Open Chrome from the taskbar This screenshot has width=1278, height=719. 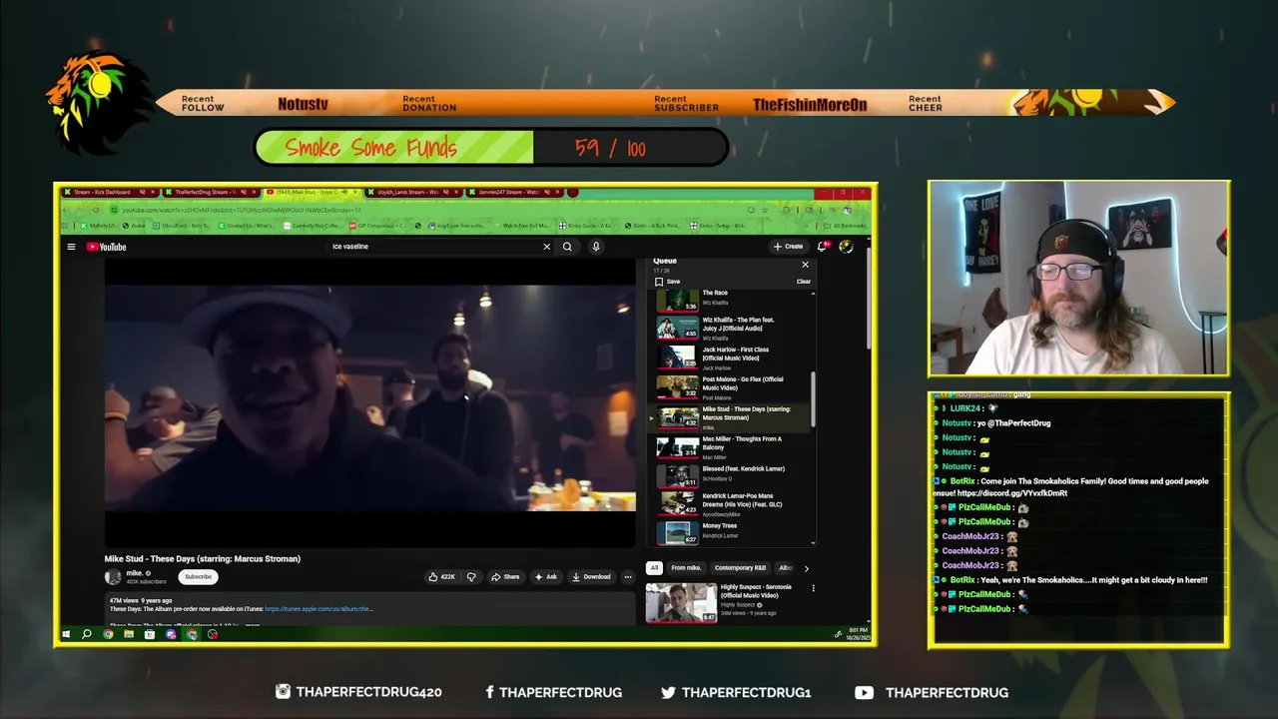tap(108, 634)
